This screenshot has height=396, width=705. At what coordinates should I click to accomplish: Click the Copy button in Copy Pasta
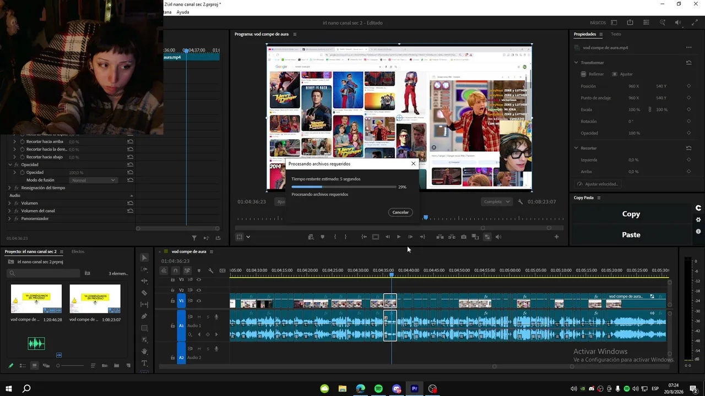[631, 214]
